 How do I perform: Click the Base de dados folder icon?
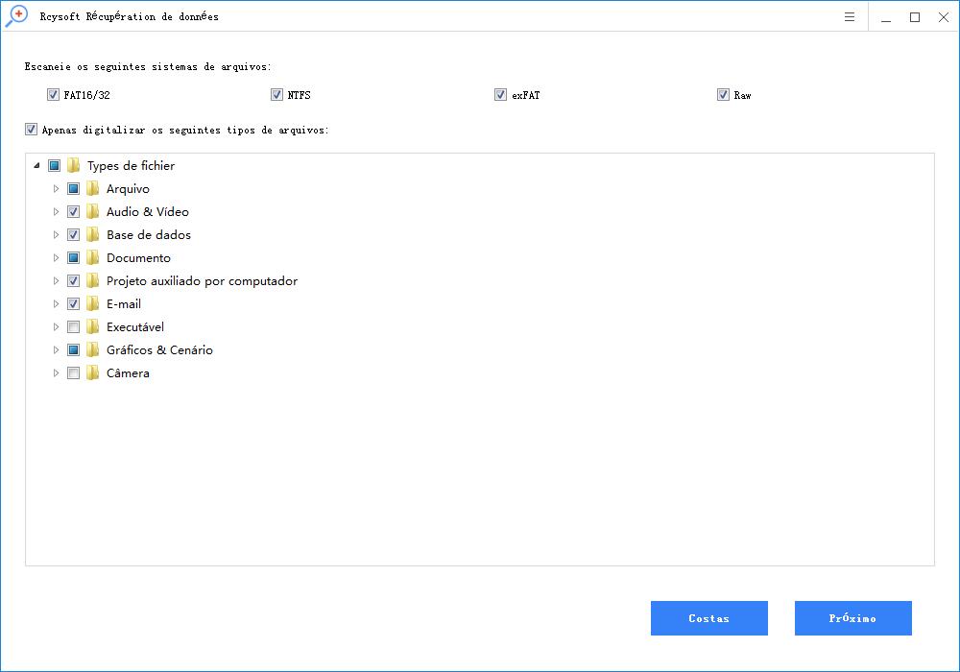[92, 234]
